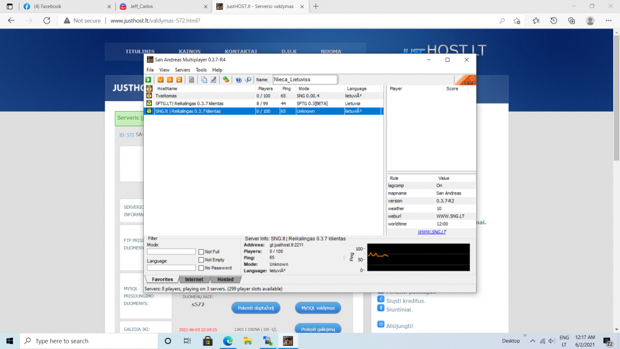Select the Tvarkomas server row
The width and height of the screenshot is (620, 349).
click(263, 95)
